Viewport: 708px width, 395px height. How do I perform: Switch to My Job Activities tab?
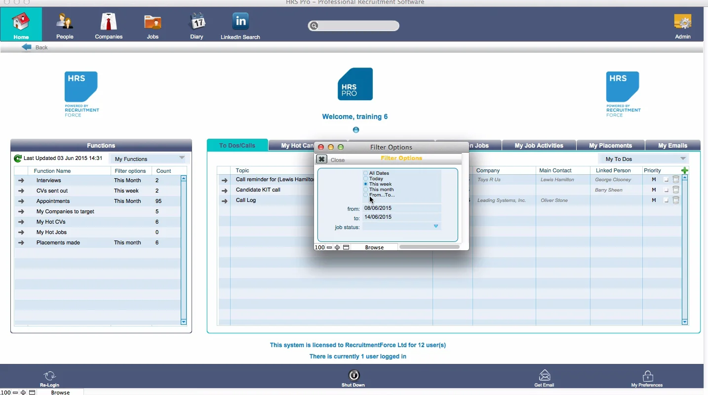[x=539, y=146]
